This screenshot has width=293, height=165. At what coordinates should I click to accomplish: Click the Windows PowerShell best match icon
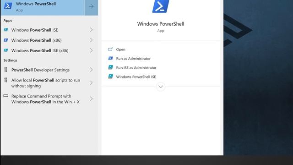(8, 6)
